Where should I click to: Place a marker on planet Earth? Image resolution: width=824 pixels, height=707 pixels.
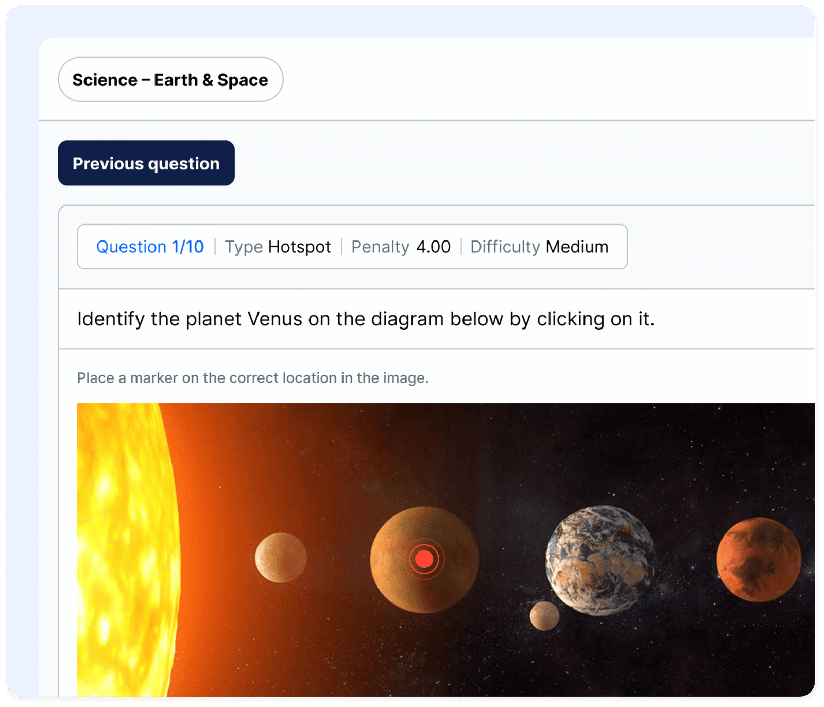point(599,560)
